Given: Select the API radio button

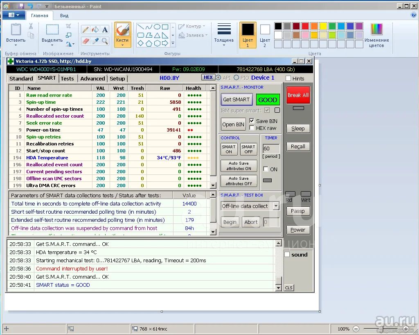Looking at the screenshot, I should (x=219, y=78).
